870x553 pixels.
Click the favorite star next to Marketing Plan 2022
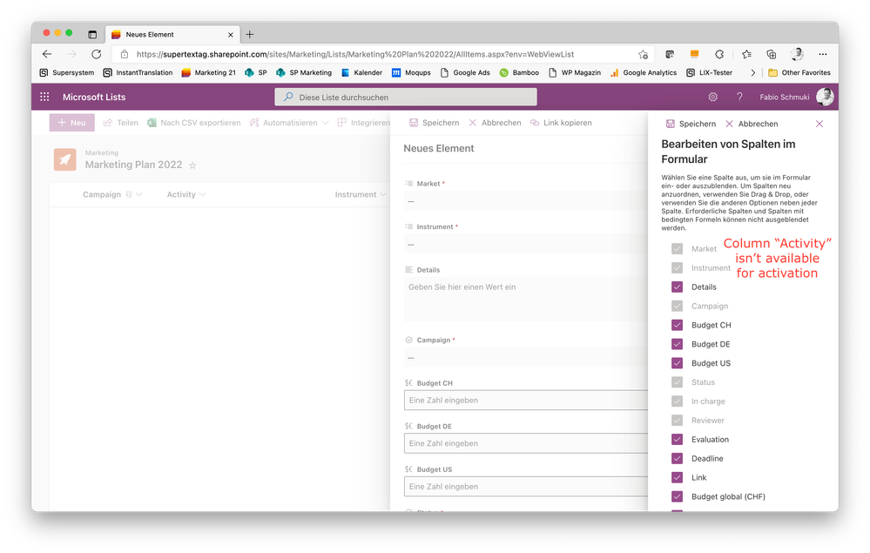[192, 165]
